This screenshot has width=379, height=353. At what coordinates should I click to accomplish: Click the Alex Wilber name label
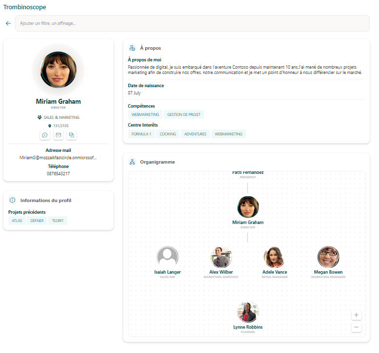pyautogui.click(x=221, y=272)
